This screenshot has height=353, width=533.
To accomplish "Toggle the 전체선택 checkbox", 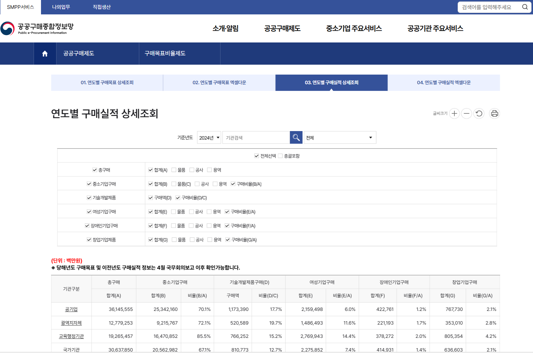I will 256,156.
